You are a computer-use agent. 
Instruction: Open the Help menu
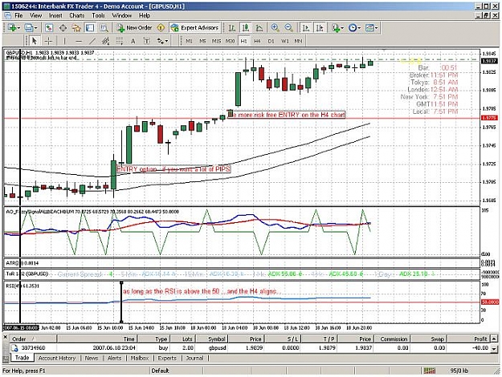pos(144,15)
